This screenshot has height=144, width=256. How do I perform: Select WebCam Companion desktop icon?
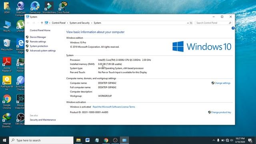[20, 9]
